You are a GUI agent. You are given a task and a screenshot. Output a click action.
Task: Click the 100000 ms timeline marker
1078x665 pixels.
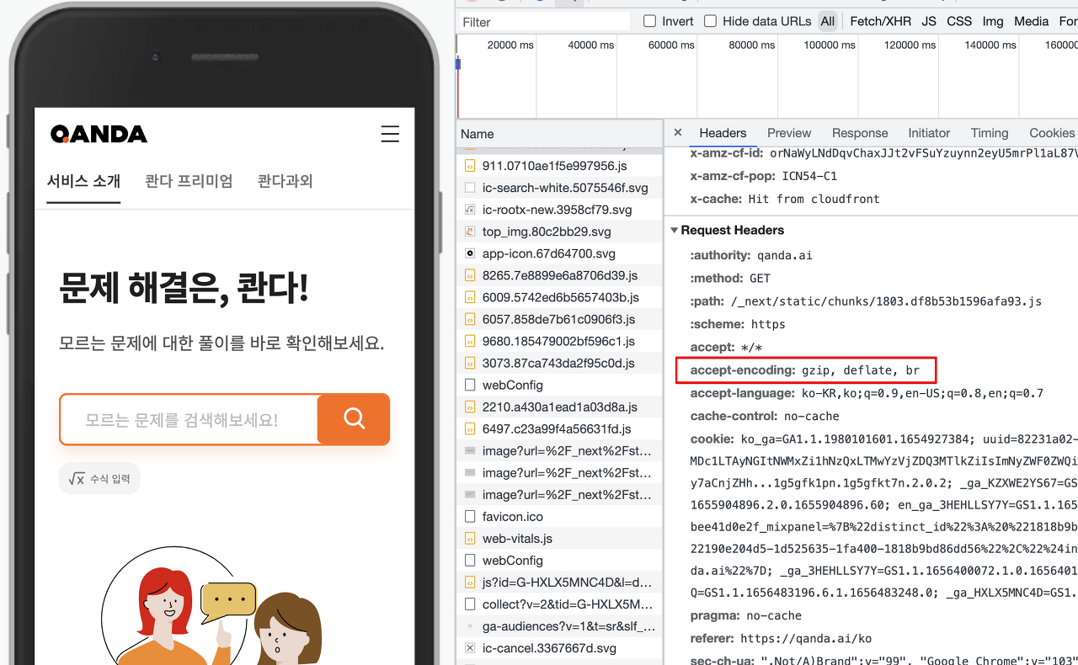click(x=830, y=45)
